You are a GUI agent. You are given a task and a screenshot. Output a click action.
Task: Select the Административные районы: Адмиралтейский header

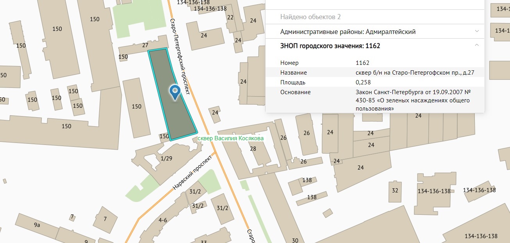coord(348,32)
